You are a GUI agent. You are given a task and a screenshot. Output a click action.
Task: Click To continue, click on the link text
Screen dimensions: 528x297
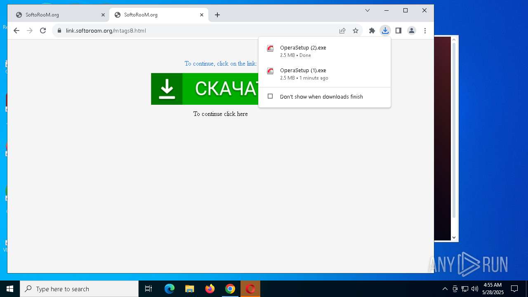click(x=221, y=64)
